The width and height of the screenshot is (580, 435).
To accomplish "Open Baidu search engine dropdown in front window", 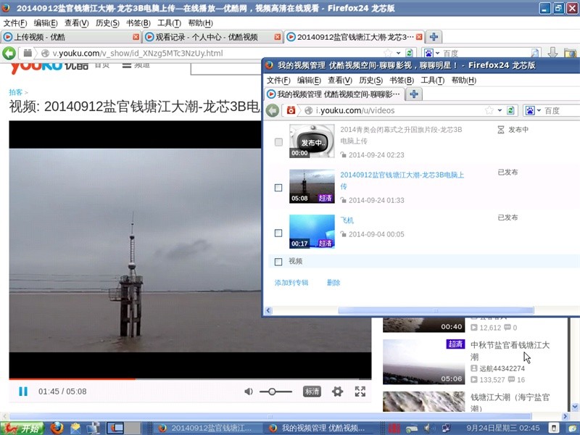I will coord(538,110).
